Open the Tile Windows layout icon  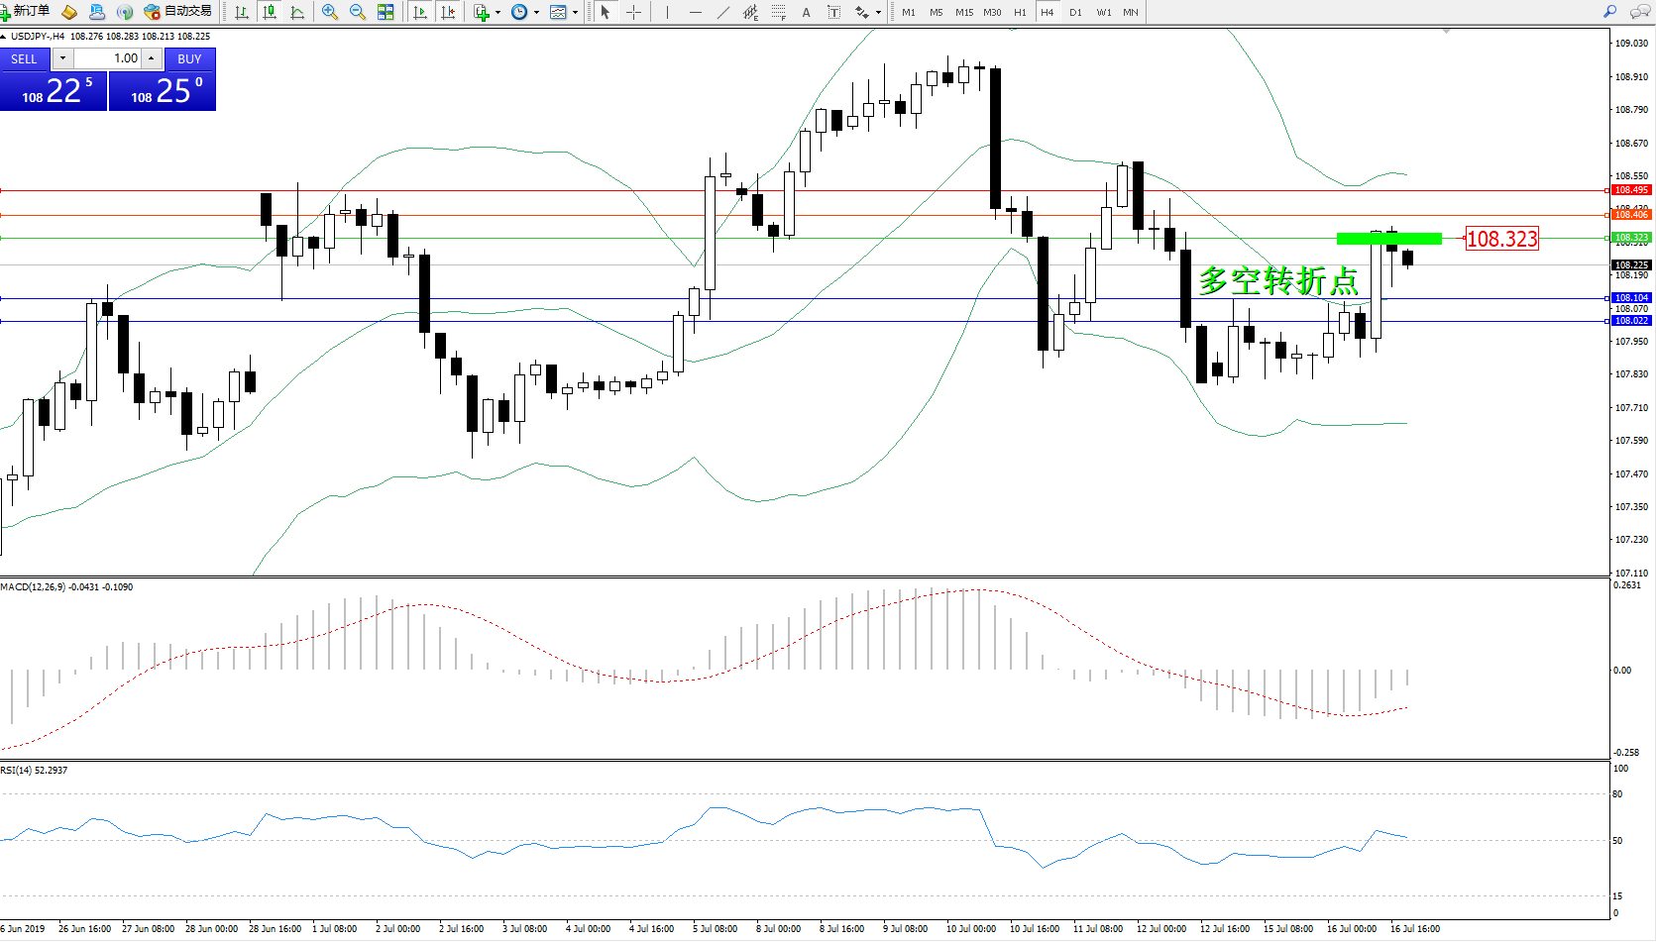(386, 12)
